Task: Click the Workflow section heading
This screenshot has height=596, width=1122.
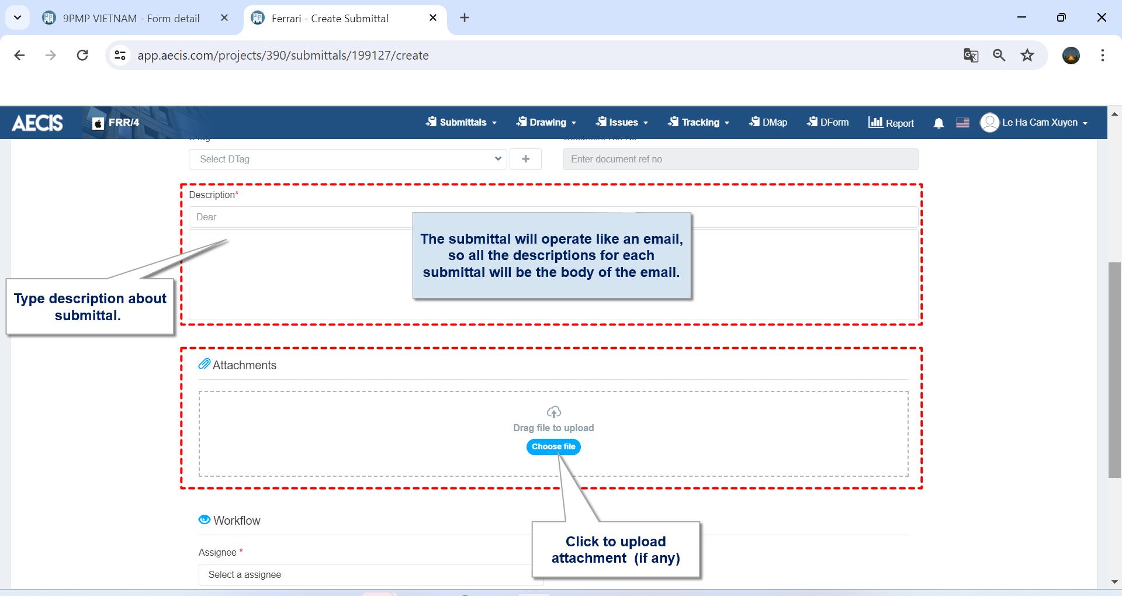Action: (x=237, y=521)
